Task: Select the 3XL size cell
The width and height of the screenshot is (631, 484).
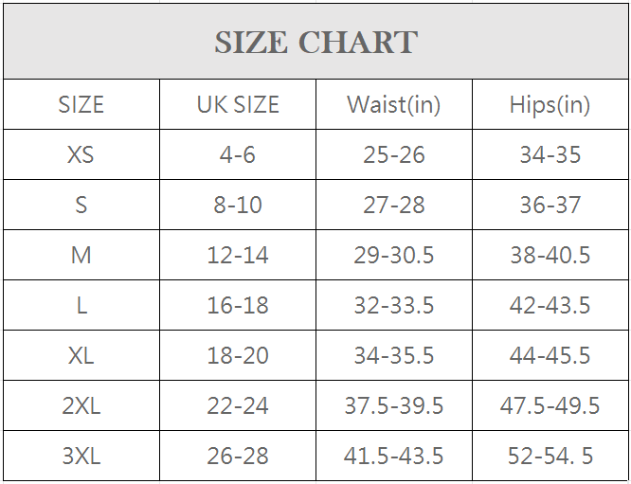Action: click(x=81, y=456)
